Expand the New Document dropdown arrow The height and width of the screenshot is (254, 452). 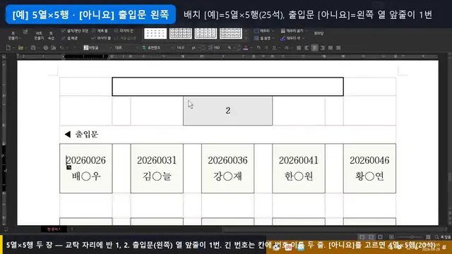[x=13, y=48]
